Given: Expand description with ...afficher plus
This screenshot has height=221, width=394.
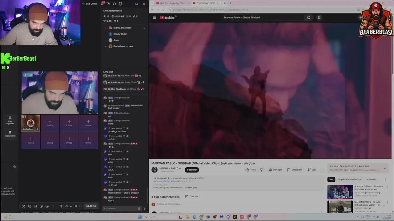Looking at the screenshot, I should pos(190,188).
